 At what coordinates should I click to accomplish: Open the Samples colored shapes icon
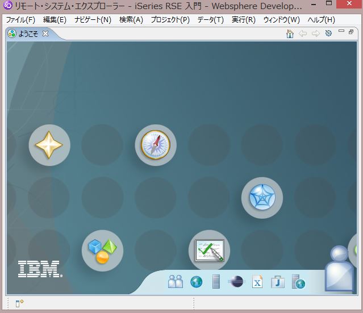click(103, 251)
